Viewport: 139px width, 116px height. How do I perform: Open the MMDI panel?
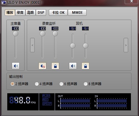(x=77, y=12)
